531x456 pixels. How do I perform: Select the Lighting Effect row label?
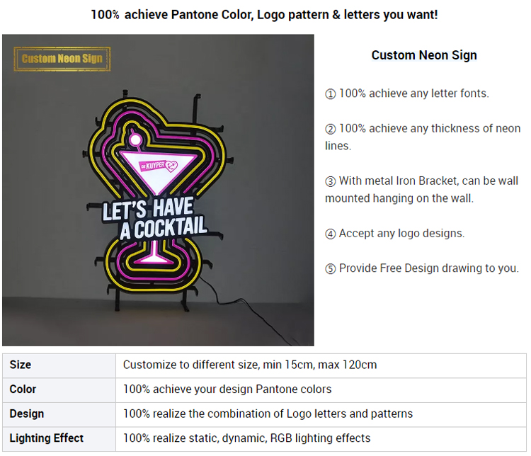(x=47, y=438)
